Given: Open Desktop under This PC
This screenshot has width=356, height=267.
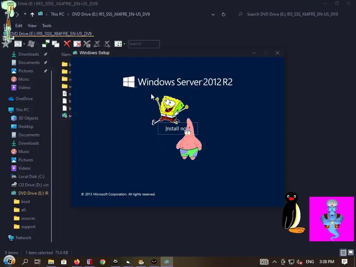Looking at the screenshot, I should point(26,127).
